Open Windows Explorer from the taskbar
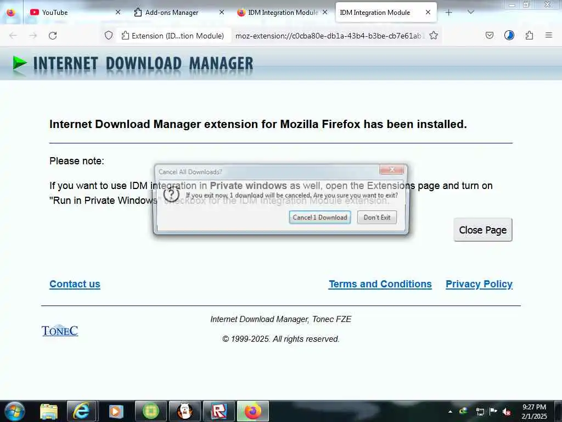Viewport: 562px width, 422px height. [49, 411]
